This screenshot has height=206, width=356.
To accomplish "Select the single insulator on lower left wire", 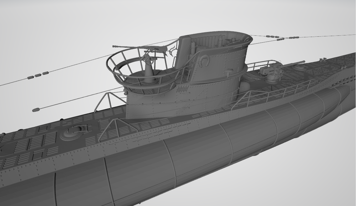I will (36, 110).
